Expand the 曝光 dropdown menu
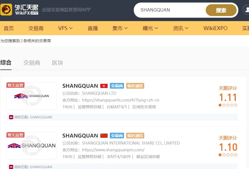 [x=150, y=28]
